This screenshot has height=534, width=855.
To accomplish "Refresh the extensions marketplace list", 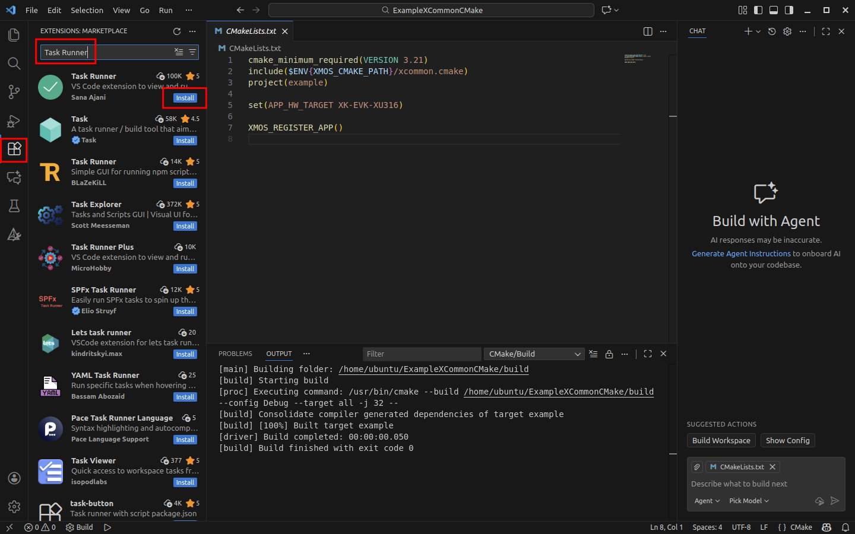I will pos(176,31).
